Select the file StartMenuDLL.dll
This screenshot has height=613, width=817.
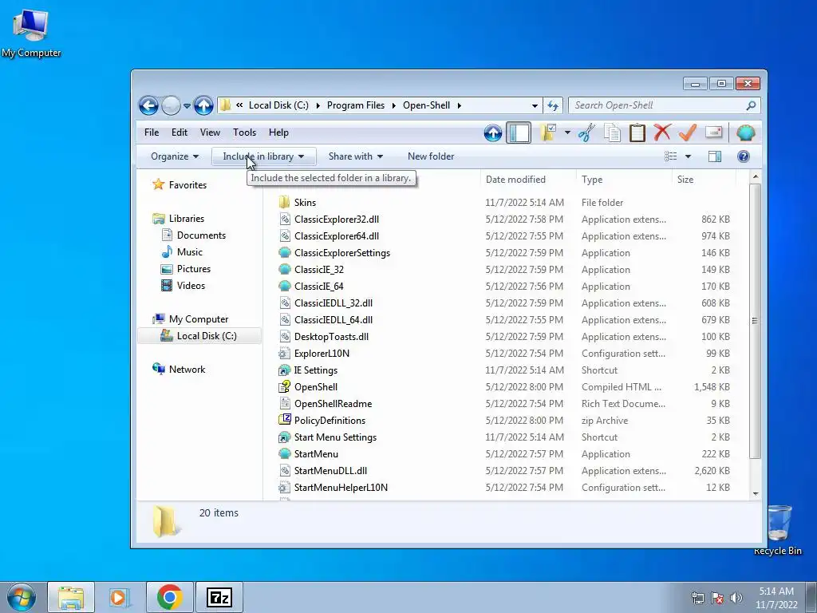click(330, 471)
